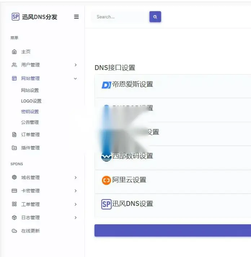Screen dimensions: 251x257
Task: Click the 迅风DNS分发 site title
Action: tap(40, 17)
